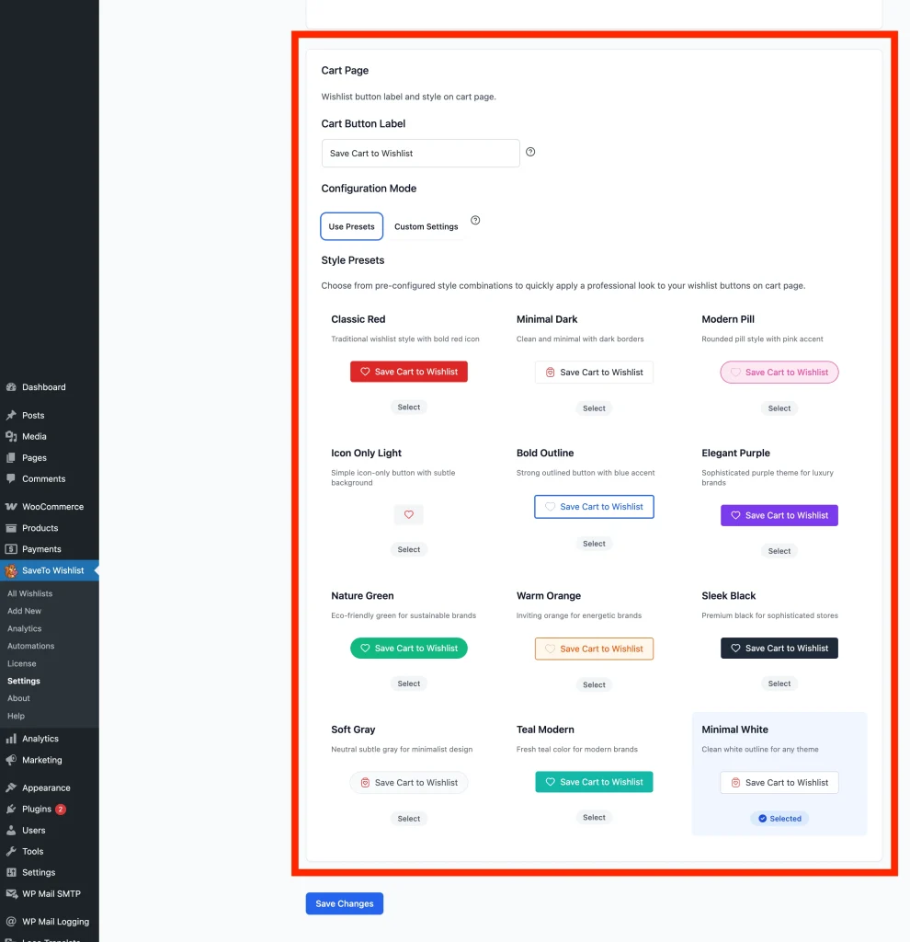910x942 pixels.
Task: Open the About submenu item
Action: tap(18, 699)
